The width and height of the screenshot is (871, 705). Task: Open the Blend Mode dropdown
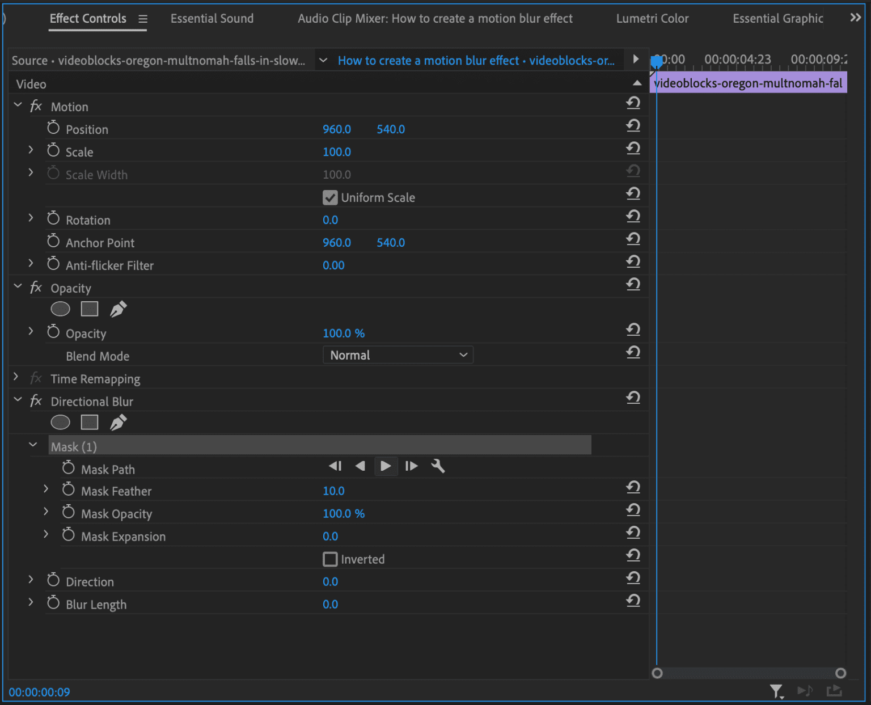[x=398, y=355]
